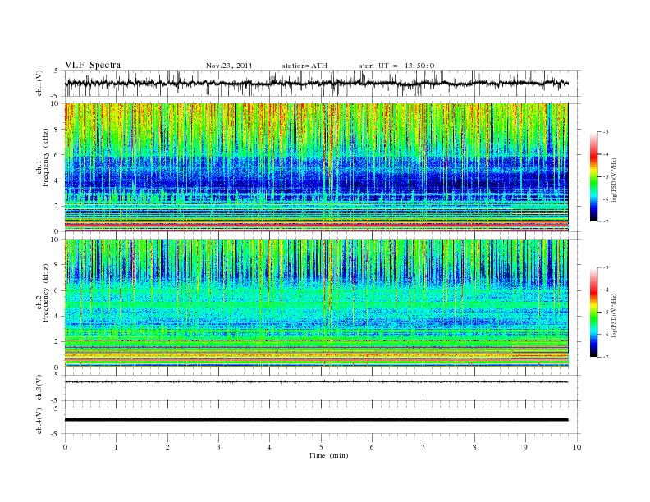Click the ch.2 PSD color scale bar
Image resolution: width=650 pixels, height=502 pixels.
pyautogui.click(x=593, y=312)
